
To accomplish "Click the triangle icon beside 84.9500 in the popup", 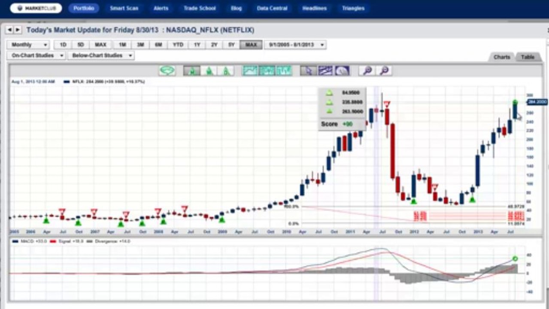I will point(329,93).
